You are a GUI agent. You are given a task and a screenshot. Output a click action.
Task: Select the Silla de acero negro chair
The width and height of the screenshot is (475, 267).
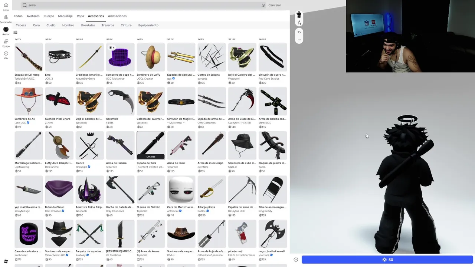273,189
